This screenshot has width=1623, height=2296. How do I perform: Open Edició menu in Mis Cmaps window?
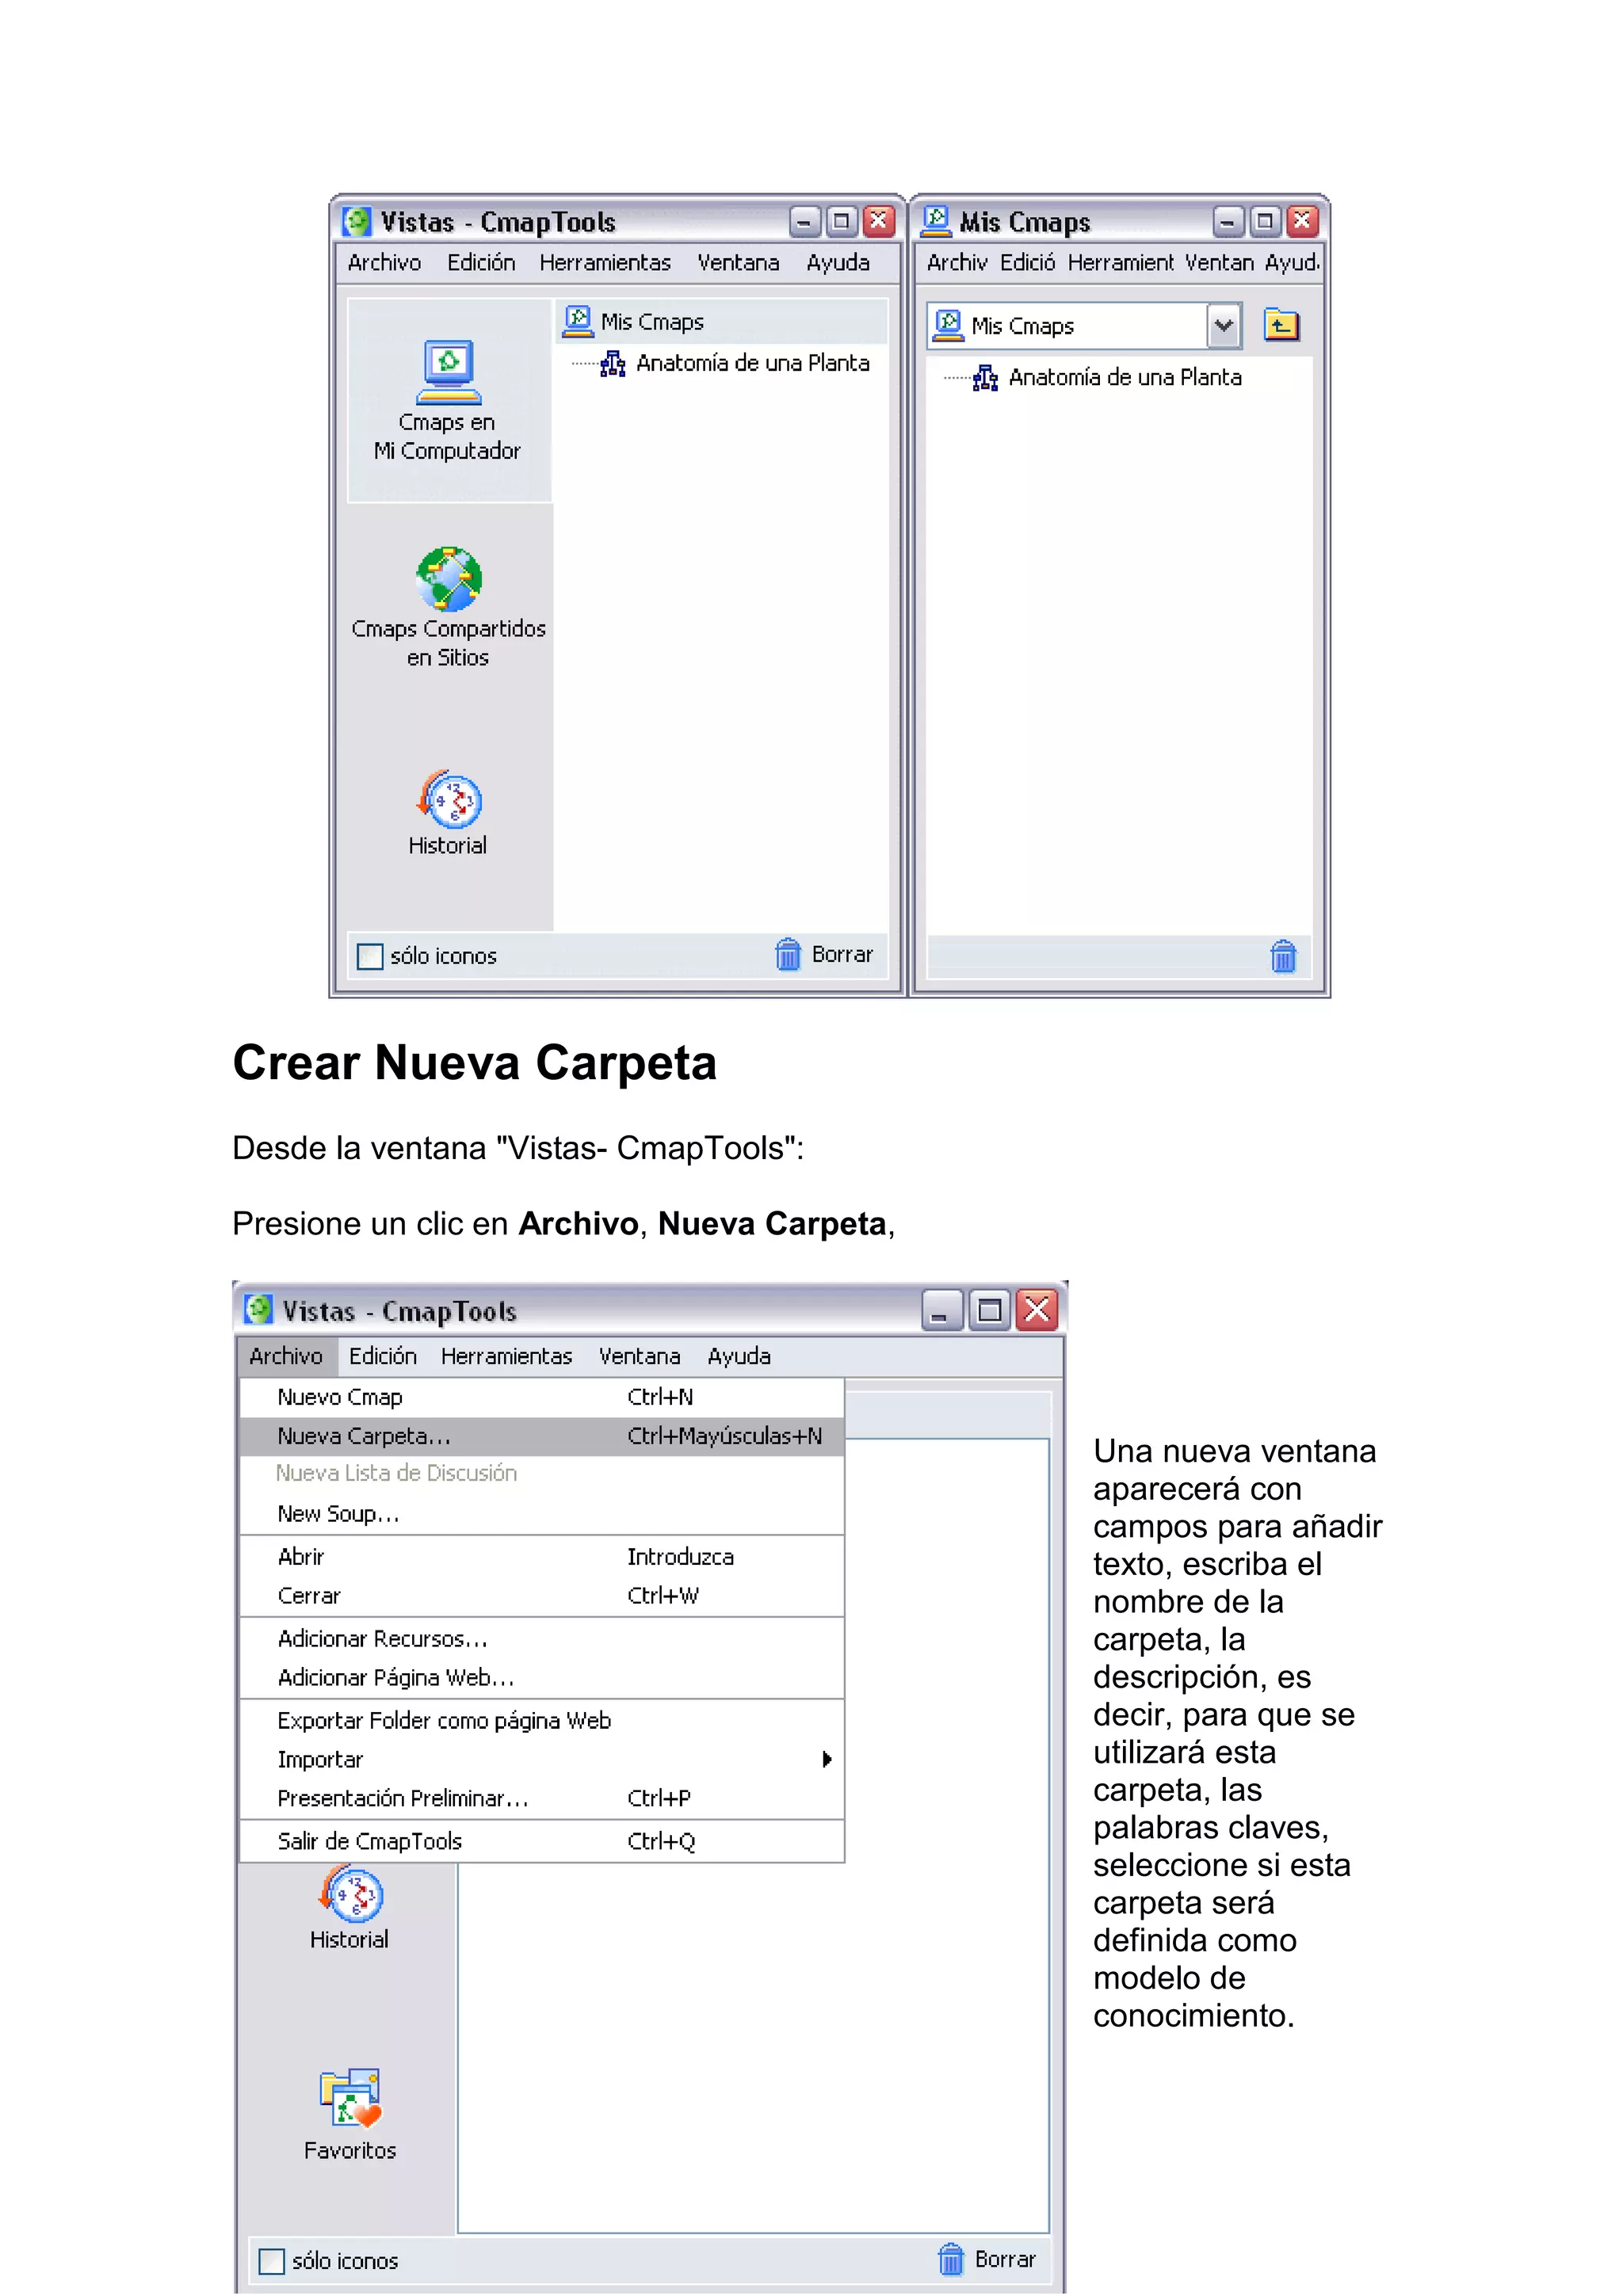pyautogui.click(x=1027, y=262)
